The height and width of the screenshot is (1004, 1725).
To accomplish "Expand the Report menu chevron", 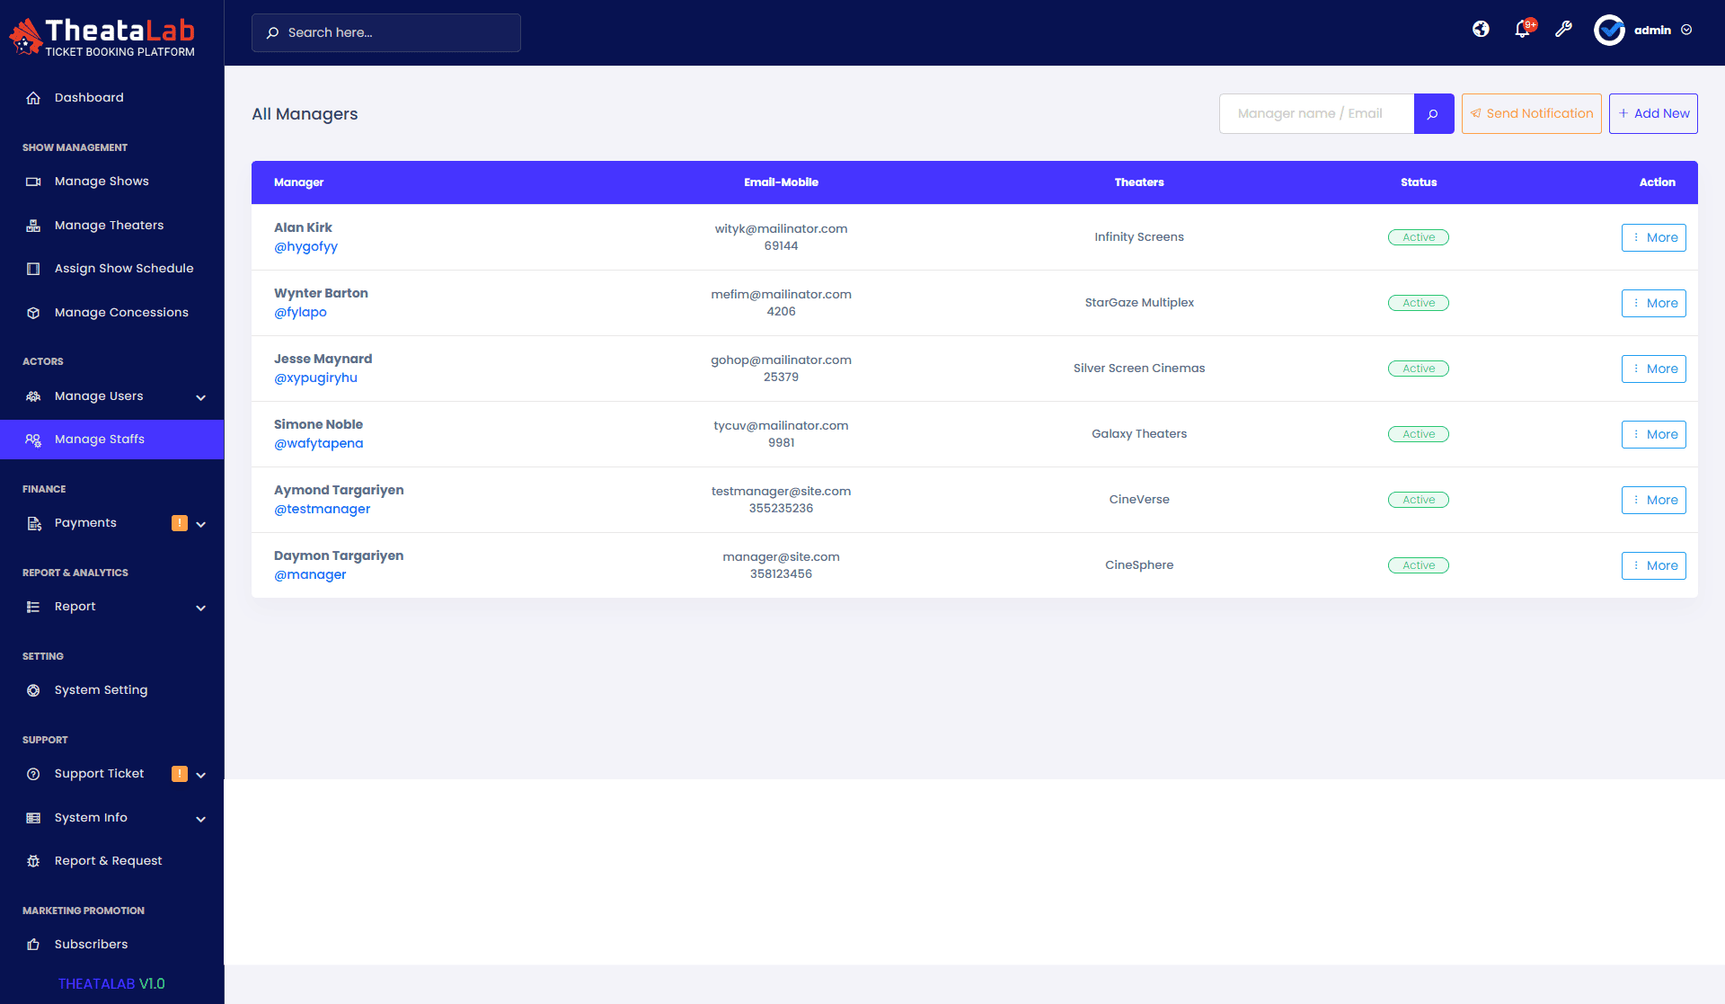I will (201, 608).
